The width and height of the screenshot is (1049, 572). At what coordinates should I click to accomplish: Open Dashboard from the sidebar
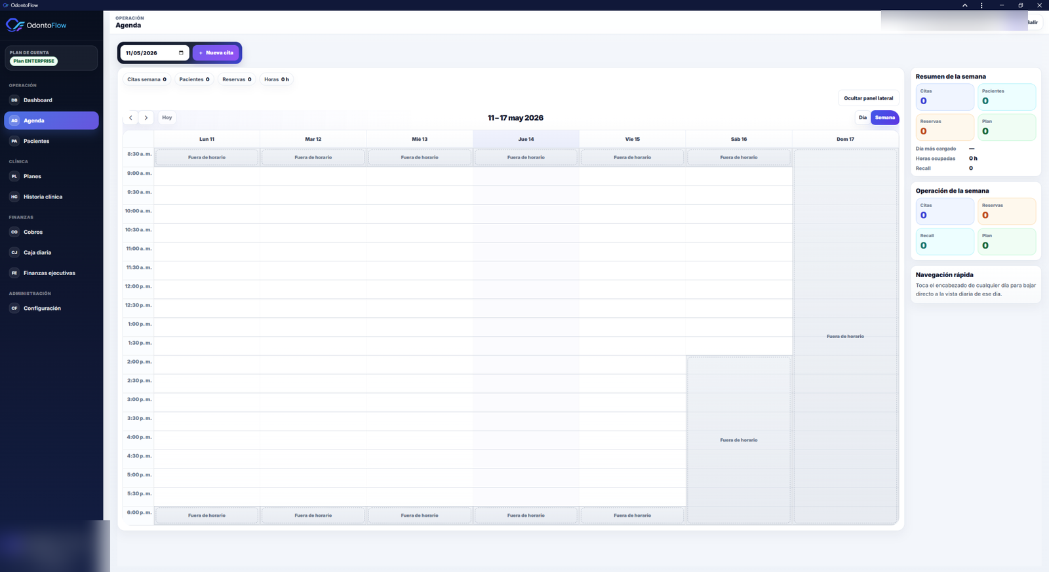(51, 100)
